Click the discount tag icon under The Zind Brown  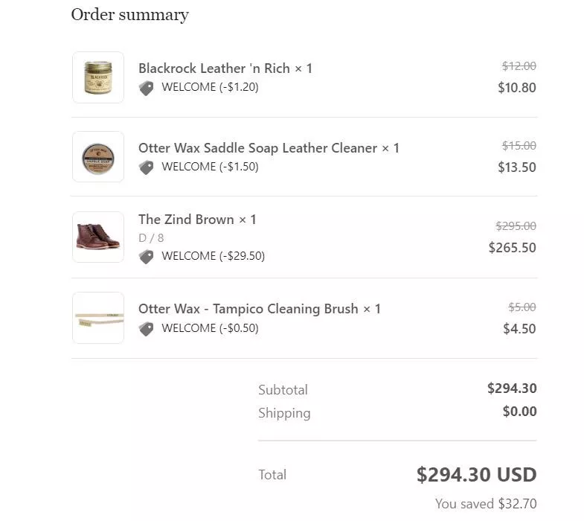(147, 257)
